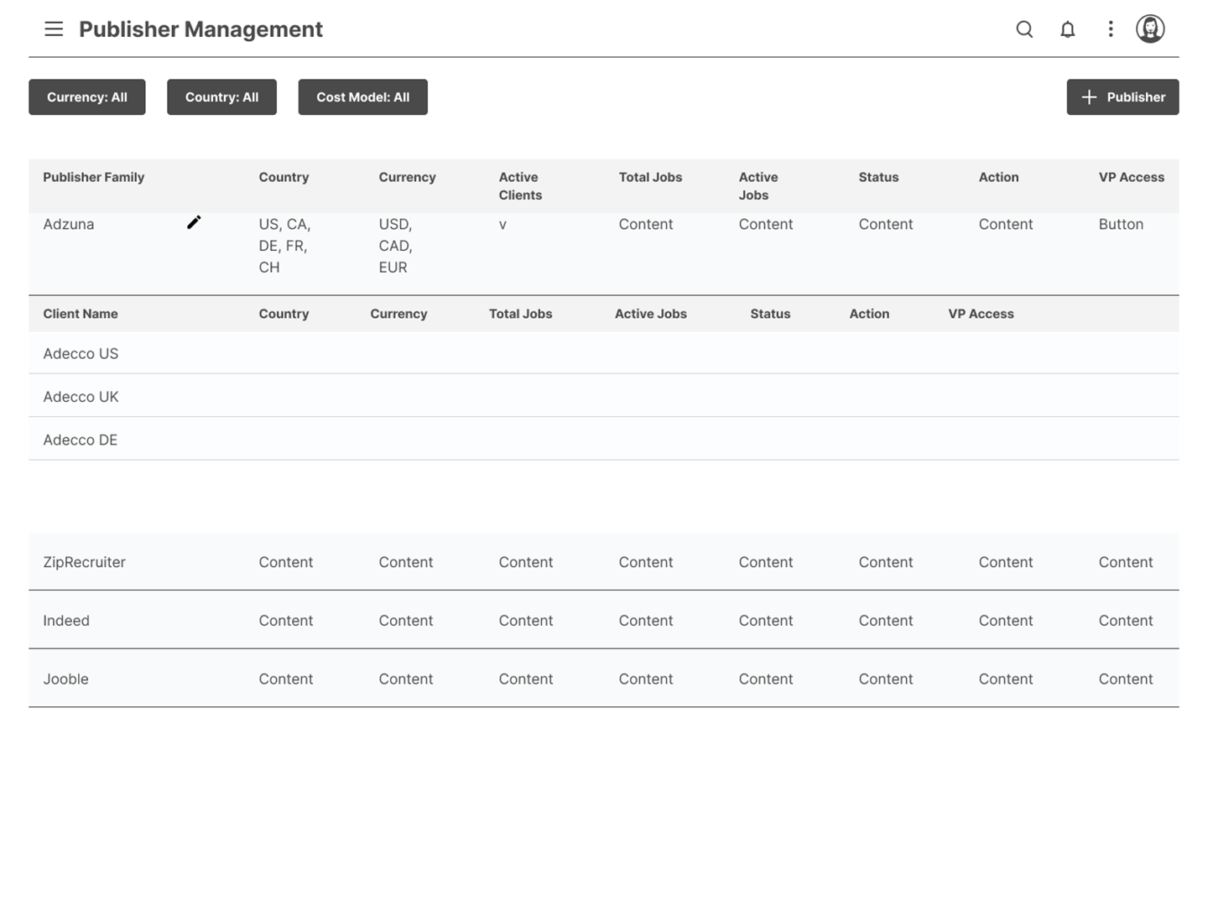Open the vertical three-dot more menu
The height and width of the screenshot is (906, 1208).
pos(1110,29)
